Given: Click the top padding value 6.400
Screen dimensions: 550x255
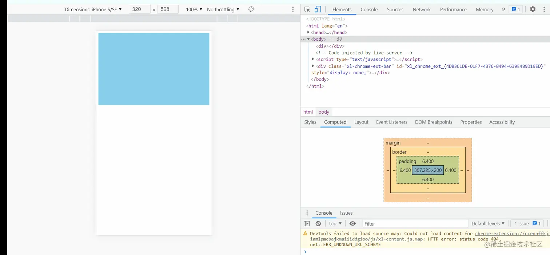Looking at the screenshot, I should click(428, 161).
